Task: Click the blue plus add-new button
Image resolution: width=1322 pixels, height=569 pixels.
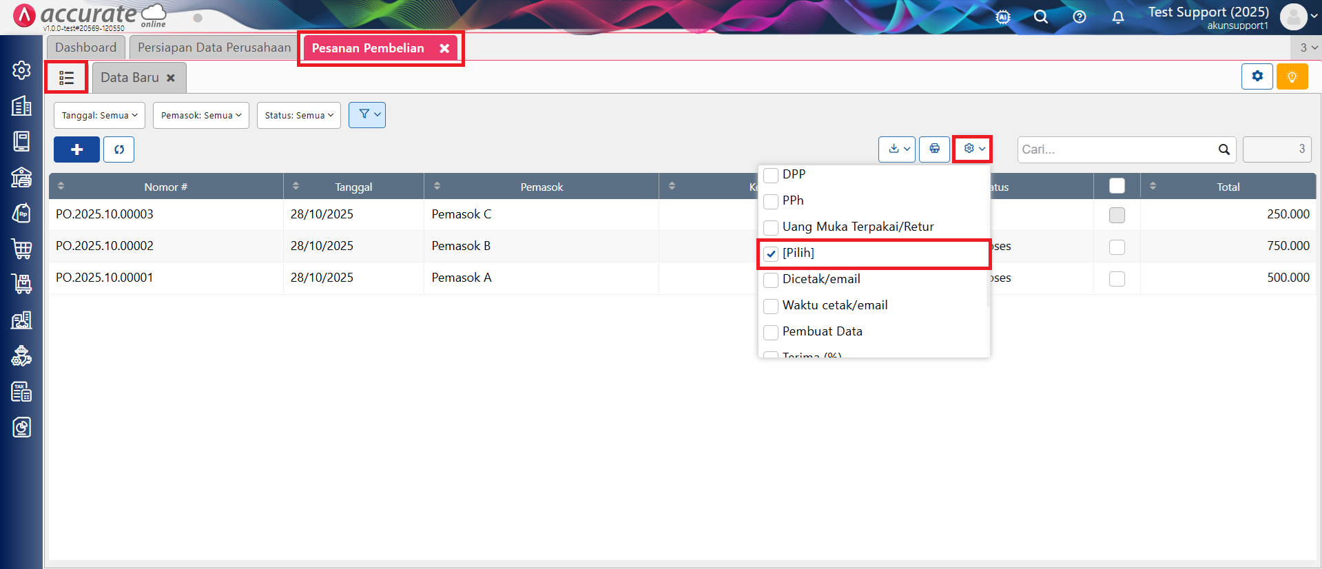Action: click(76, 149)
